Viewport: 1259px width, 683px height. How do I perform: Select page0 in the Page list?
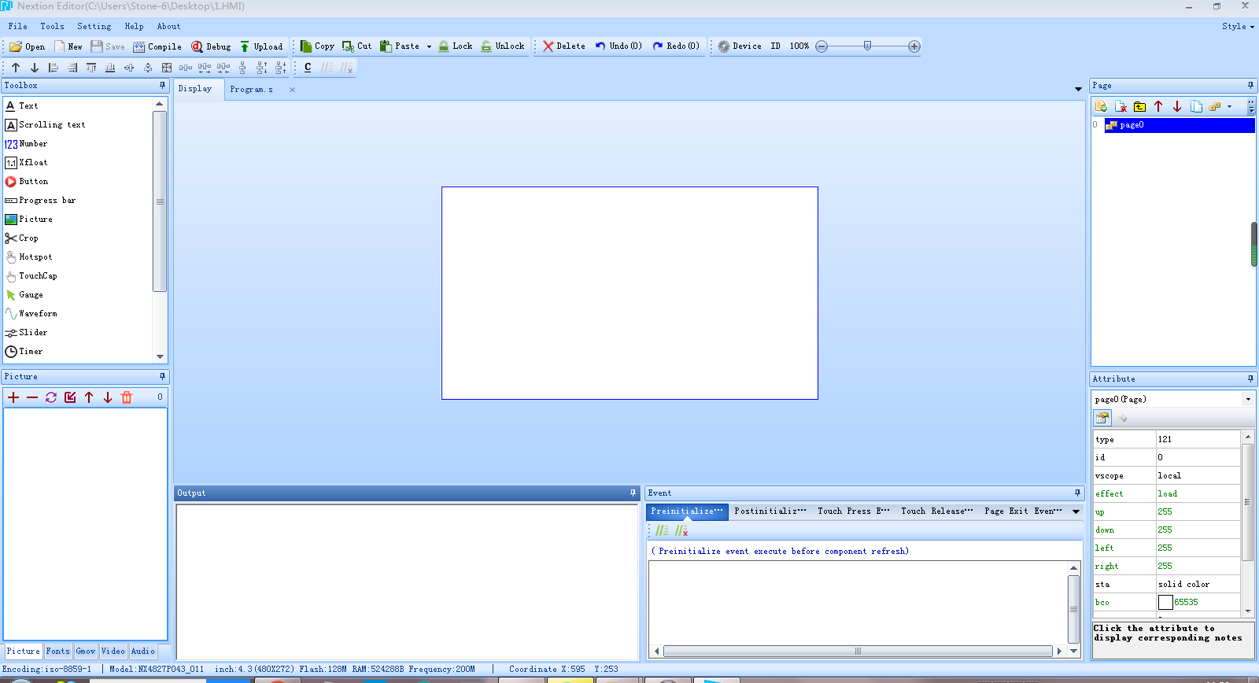pyautogui.click(x=1180, y=125)
